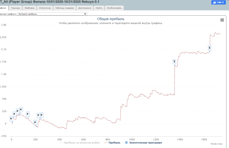Click the rightmost 'e' marker on the chart

click(42, 115)
